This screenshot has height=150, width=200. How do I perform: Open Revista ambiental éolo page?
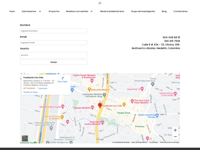coord(112,11)
